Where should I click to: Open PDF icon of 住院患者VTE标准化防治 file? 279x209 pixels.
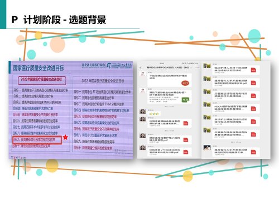pyautogui.click(x=186, y=152)
